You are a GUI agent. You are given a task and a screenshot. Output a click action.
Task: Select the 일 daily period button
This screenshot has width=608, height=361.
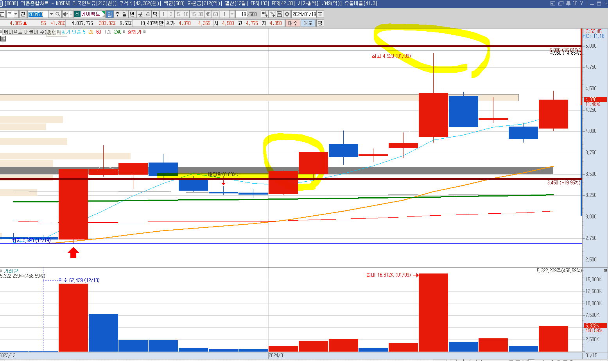(110, 14)
